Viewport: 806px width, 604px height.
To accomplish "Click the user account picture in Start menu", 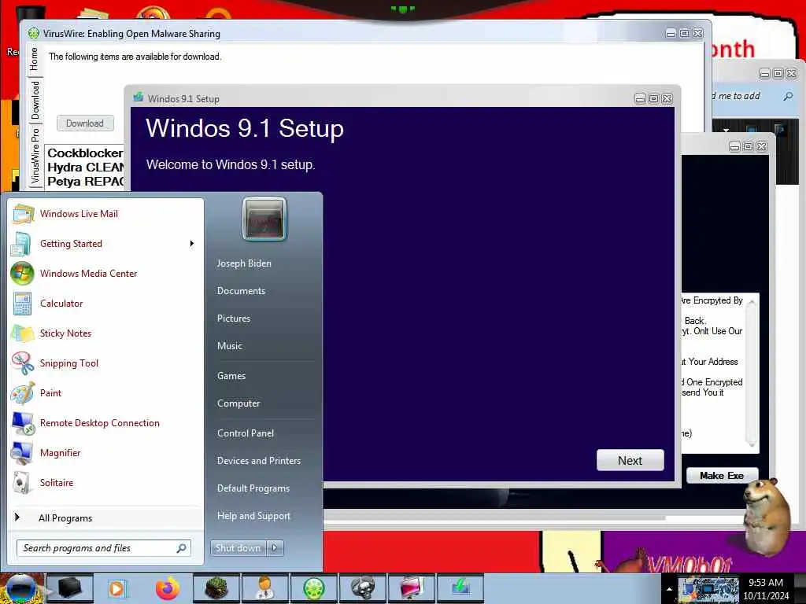I will pyautogui.click(x=264, y=219).
